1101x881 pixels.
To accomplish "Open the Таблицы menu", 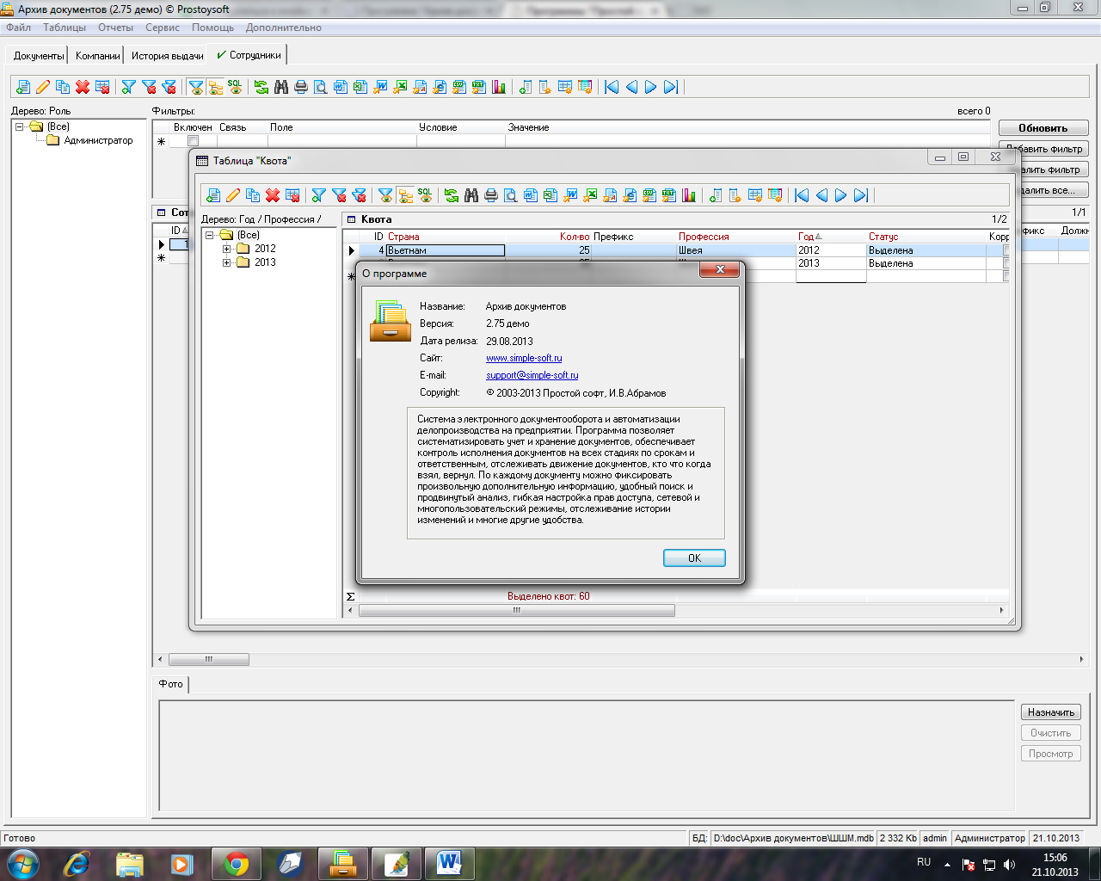I will pyautogui.click(x=65, y=28).
